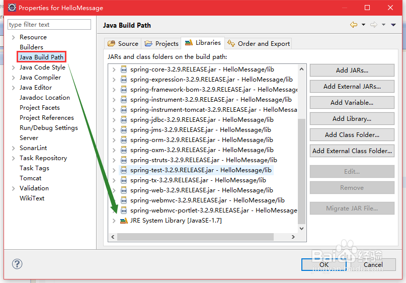Click the JRE System Library icon
Image resolution: width=406 pixels, height=283 pixels.
[124, 221]
